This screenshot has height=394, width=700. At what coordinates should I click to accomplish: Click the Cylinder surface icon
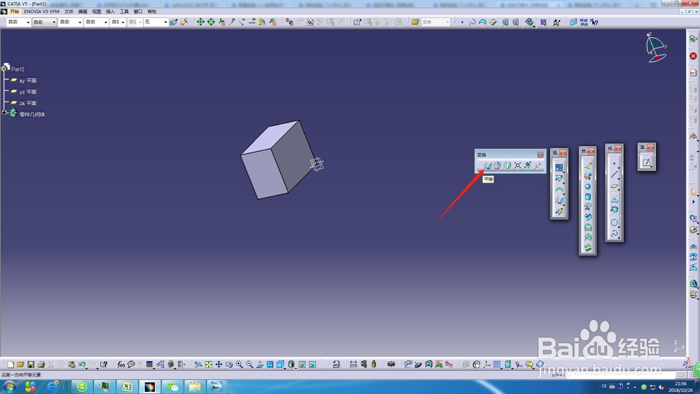tap(588, 197)
